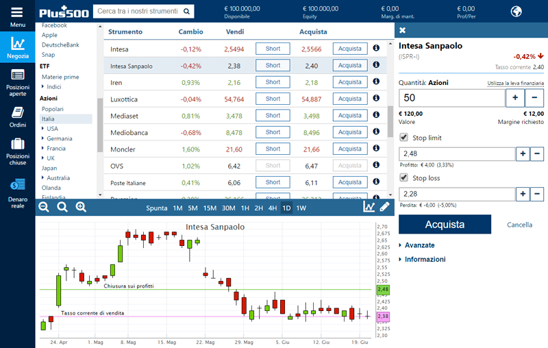Increase quantity with the plus button
548x348 pixels.
pyautogui.click(x=515, y=98)
